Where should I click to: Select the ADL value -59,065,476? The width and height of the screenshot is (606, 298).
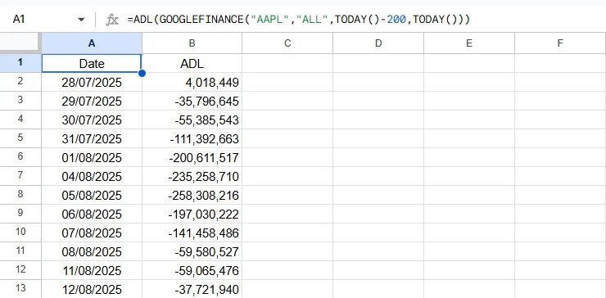tap(192, 270)
